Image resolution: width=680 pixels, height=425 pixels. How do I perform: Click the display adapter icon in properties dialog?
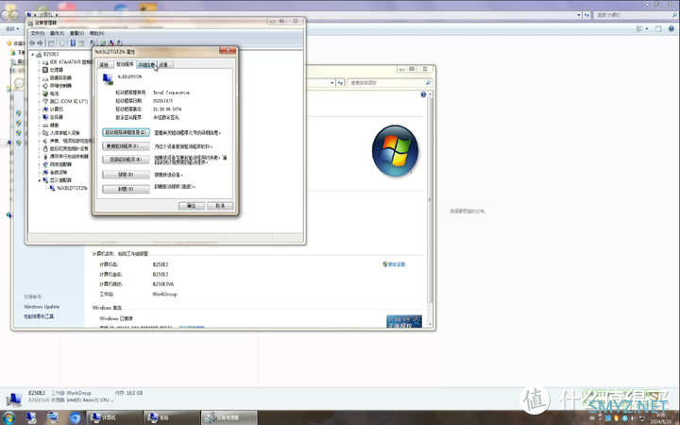(108, 79)
